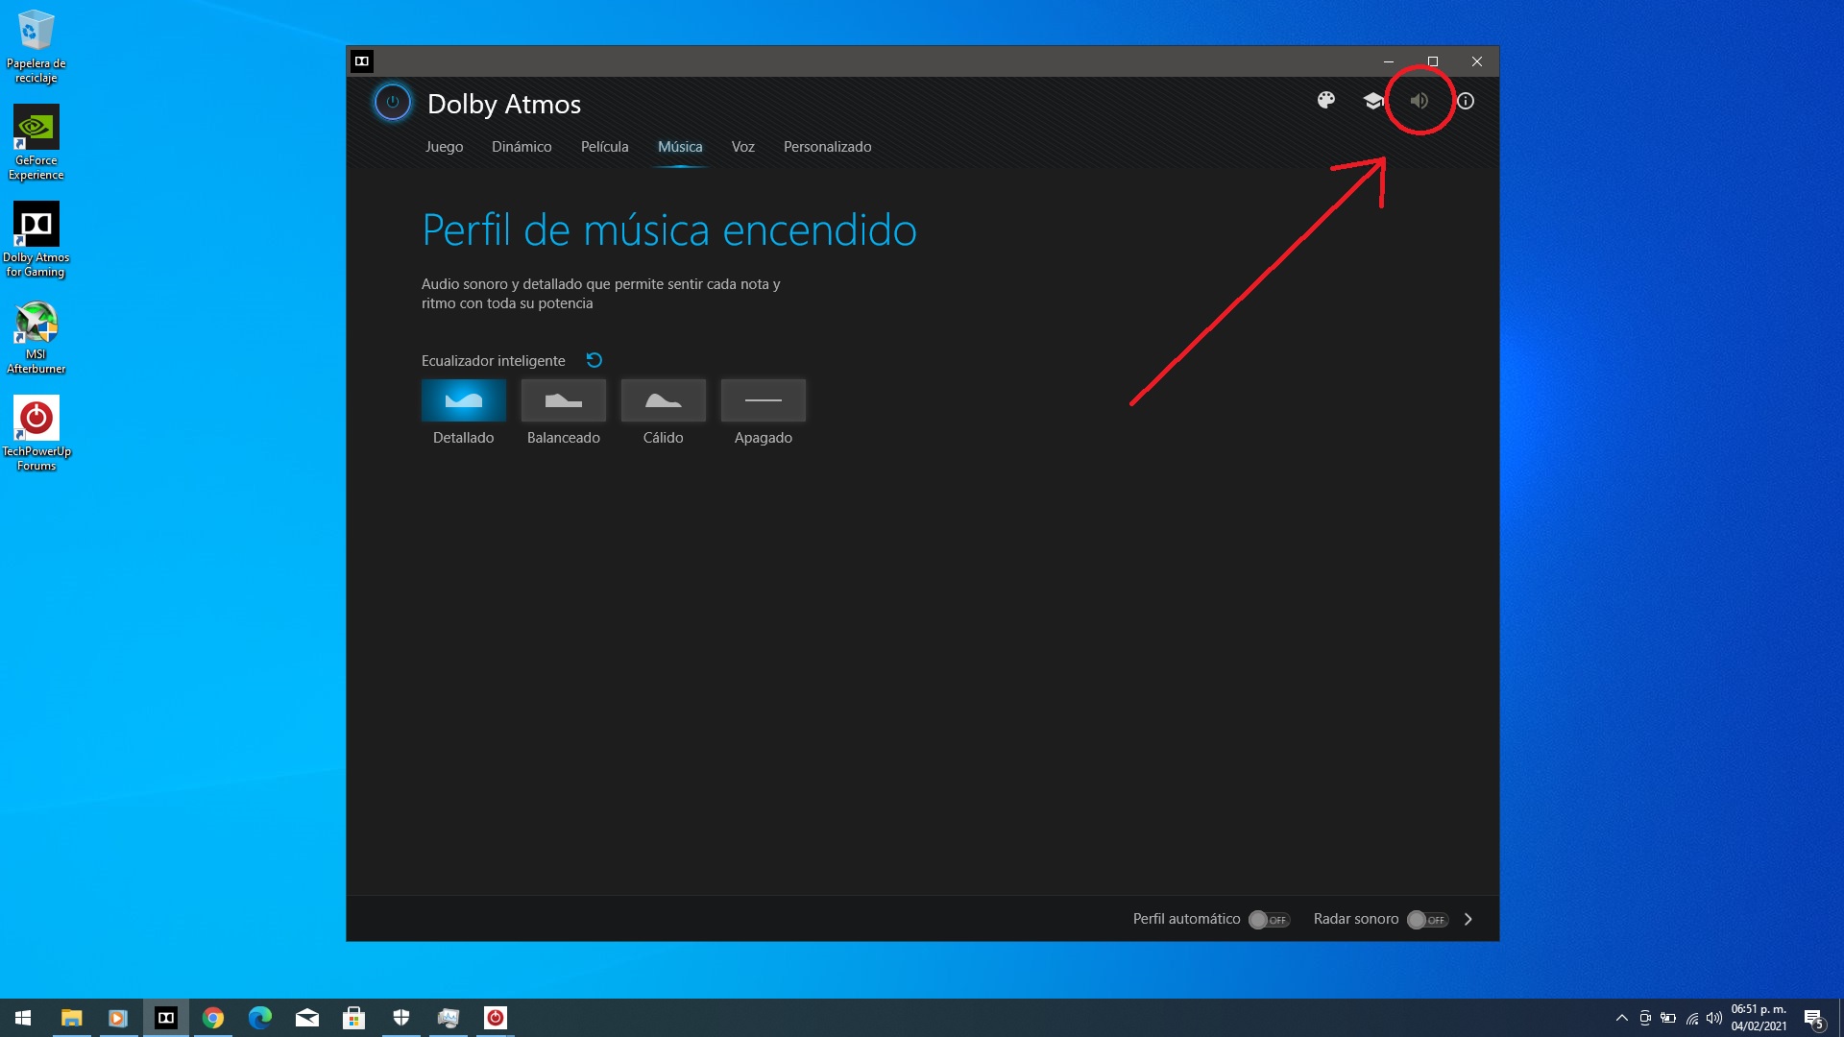1844x1037 pixels.
Task: Open GeForce Experience desktop shortcut
Action: [36, 142]
